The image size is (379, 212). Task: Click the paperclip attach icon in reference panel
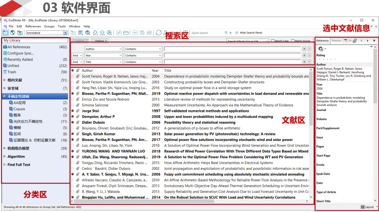(354, 41)
